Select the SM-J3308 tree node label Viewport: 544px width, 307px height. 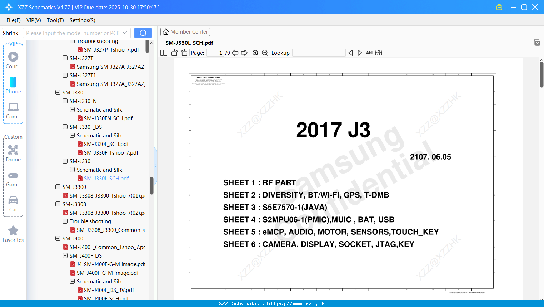[74, 204]
